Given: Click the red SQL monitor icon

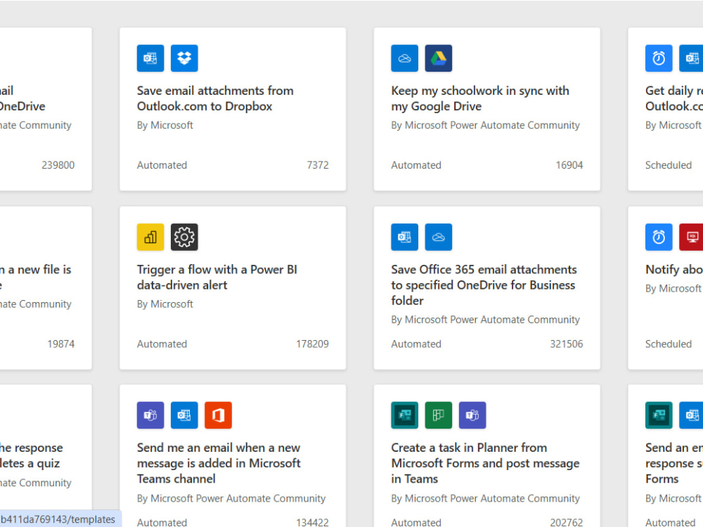Looking at the screenshot, I should pyautogui.click(x=691, y=237).
